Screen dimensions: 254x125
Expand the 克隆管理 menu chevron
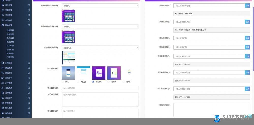pyautogui.click(x=29, y=10)
